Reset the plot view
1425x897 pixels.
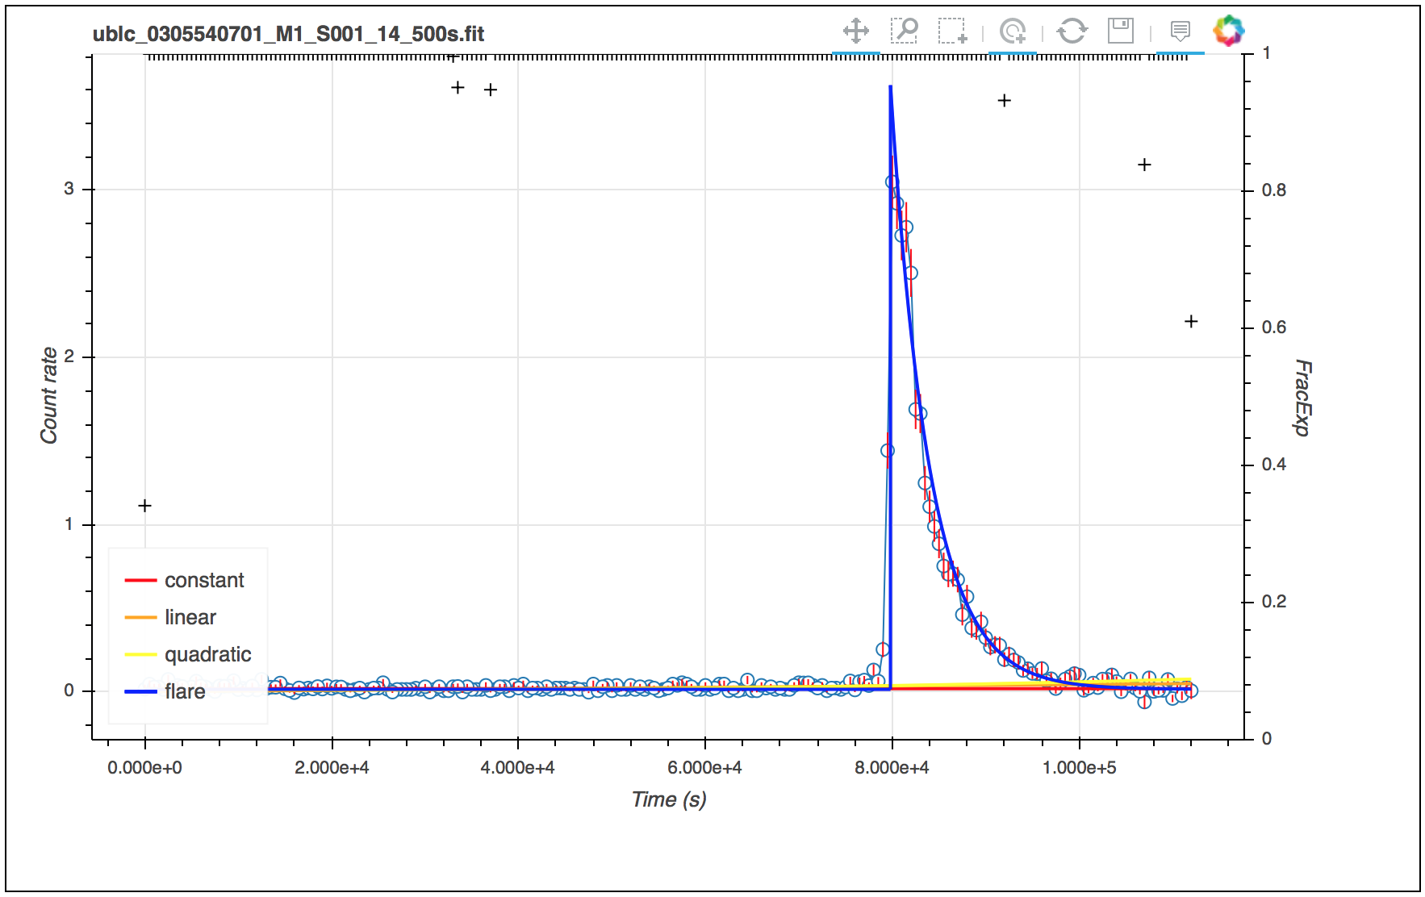pyautogui.click(x=1072, y=31)
